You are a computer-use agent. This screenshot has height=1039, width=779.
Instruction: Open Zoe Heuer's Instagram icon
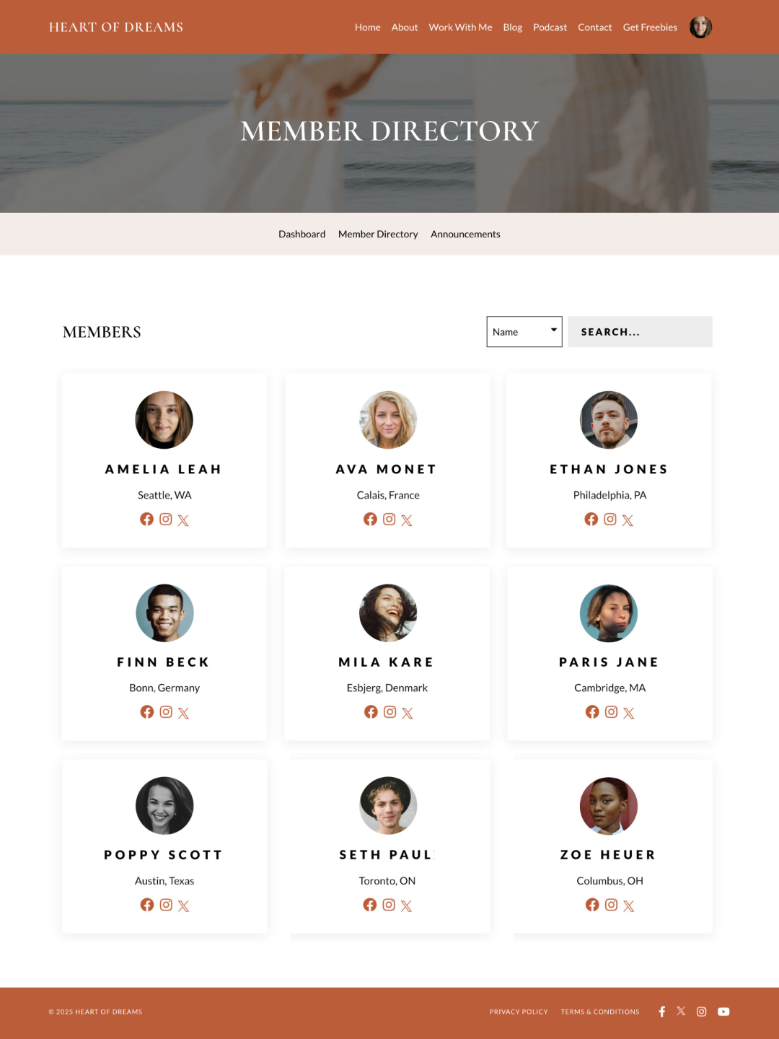(x=611, y=904)
